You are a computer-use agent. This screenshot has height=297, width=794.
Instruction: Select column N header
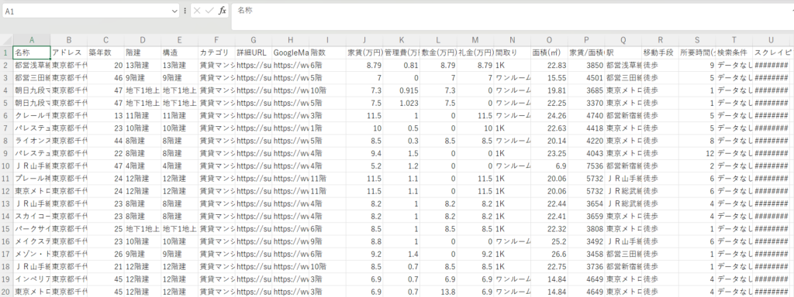tap(513, 40)
